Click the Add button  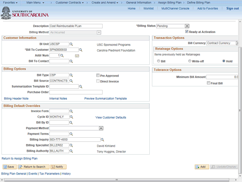click(x=202, y=167)
